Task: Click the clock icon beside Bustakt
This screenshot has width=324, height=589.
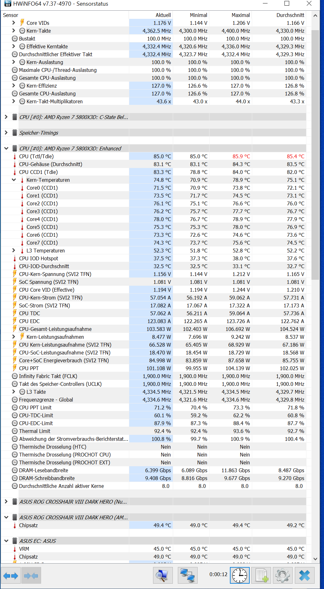Action: 15,39
